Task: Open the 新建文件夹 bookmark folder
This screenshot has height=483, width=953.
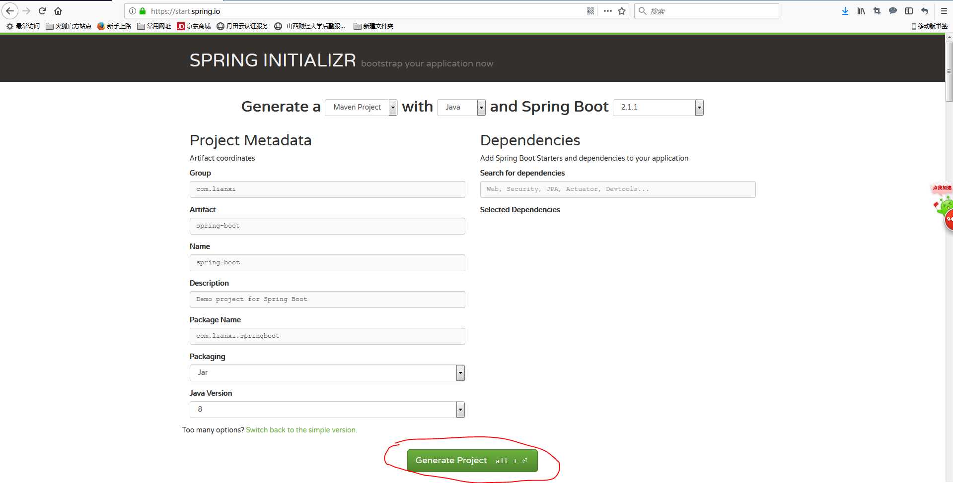Action: coord(373,26)
